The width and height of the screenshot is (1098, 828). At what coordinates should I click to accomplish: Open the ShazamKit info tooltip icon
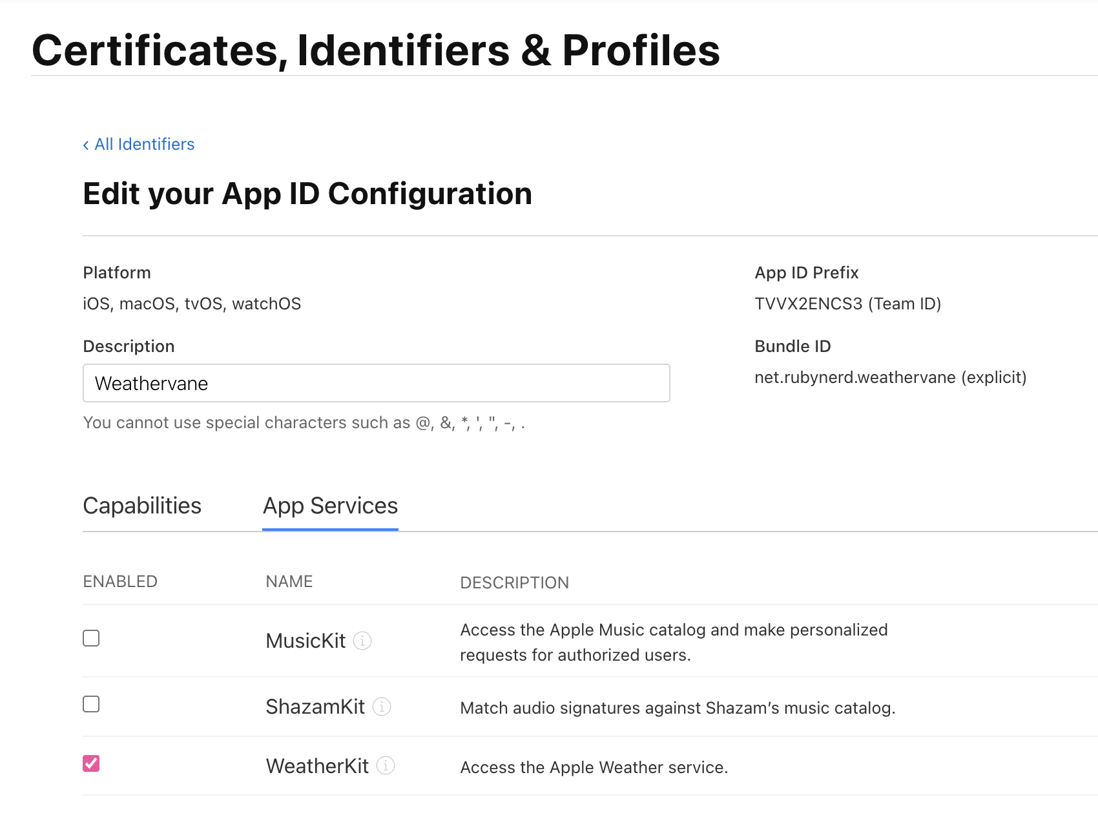pyautogui.click(x=382, y=707)
